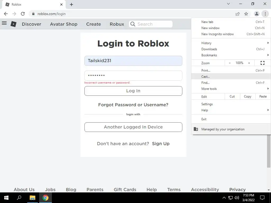Open the Roblox hamburger menu

[x=4, y=23]
